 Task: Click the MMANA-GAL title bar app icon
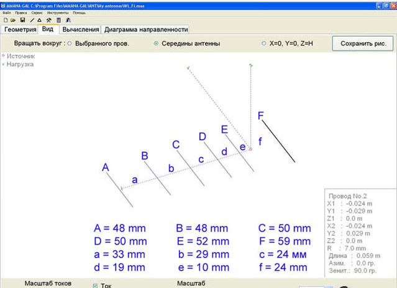tap(3, 6)
